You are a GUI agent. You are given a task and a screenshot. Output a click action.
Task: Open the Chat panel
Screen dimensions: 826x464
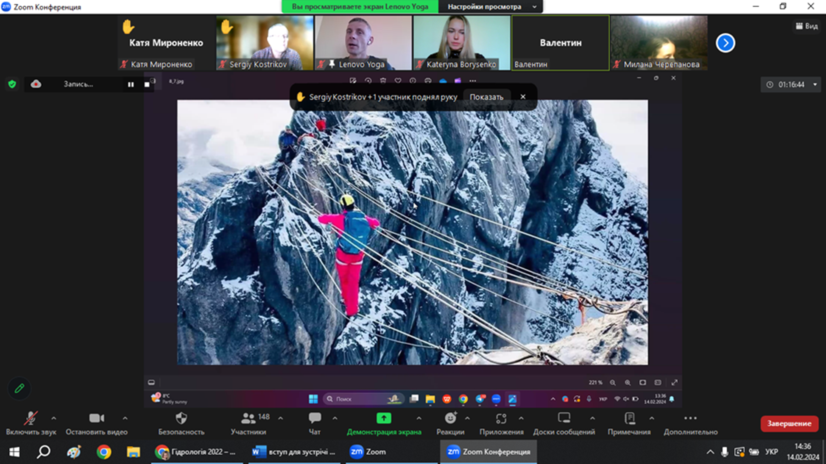[315, 419]
